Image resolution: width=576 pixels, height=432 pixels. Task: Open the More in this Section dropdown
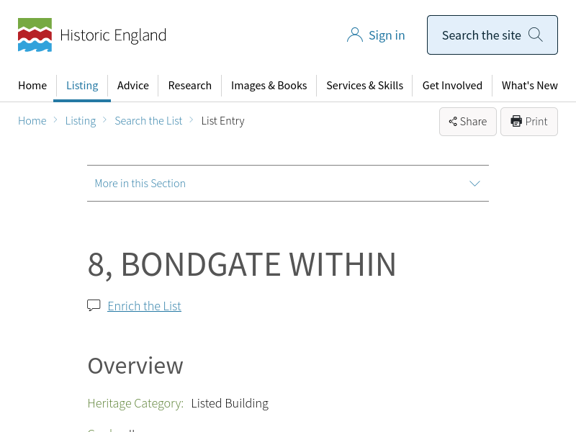click(x=140, y=184)
